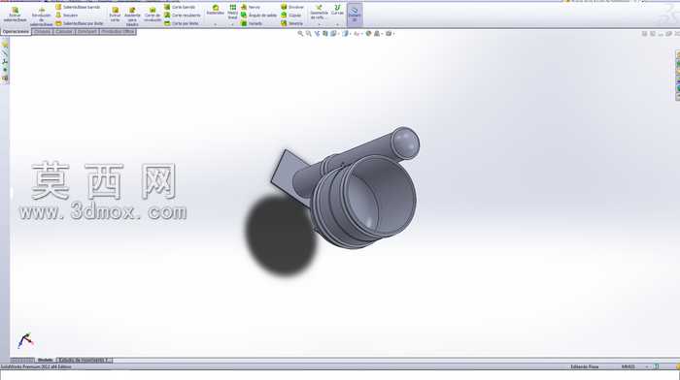The image size is (680, 380).
Task: Select the Modelo bottom tab
Action: tap(45, 360)
